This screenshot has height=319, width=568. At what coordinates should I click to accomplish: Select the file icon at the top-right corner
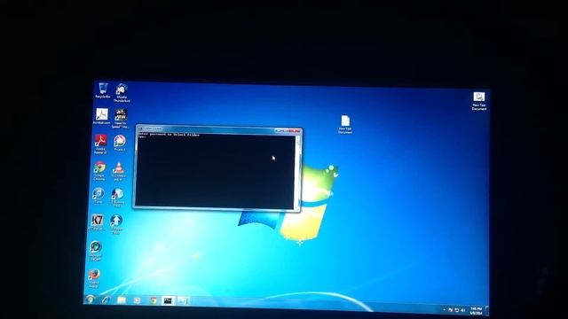click(x=479, y=101)
